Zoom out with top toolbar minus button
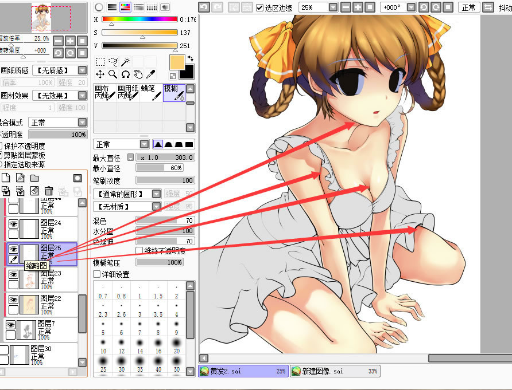This screenshot has width=512, height=390. pyautogui.click(x=346, y=7)
